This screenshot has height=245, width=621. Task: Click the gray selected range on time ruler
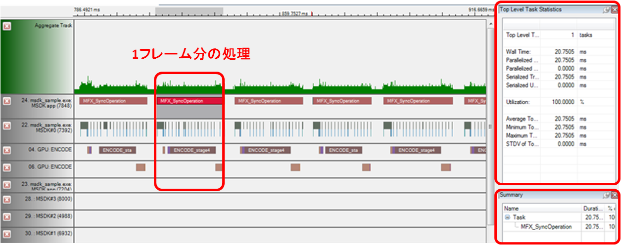(189, 11)
